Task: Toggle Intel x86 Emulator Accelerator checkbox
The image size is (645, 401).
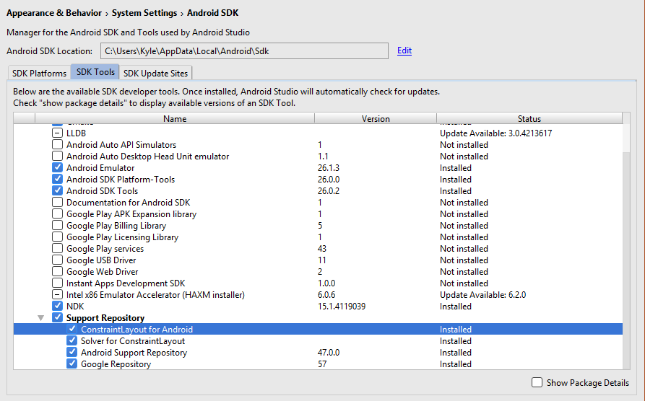Action: point(57,294)
